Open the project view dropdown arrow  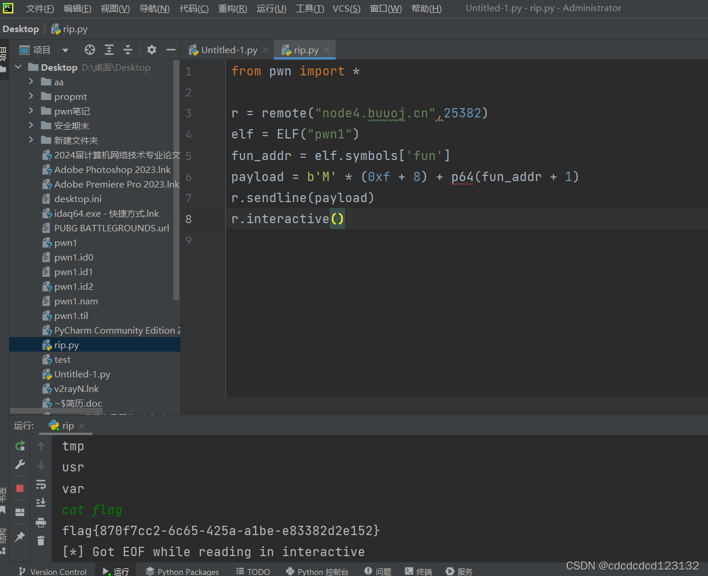(x=65, y=50)
